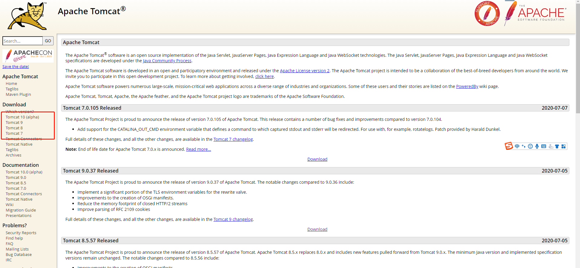Click the 2020-07-07 release date
This screenshot has width=580, height=268.
(555, 108)
